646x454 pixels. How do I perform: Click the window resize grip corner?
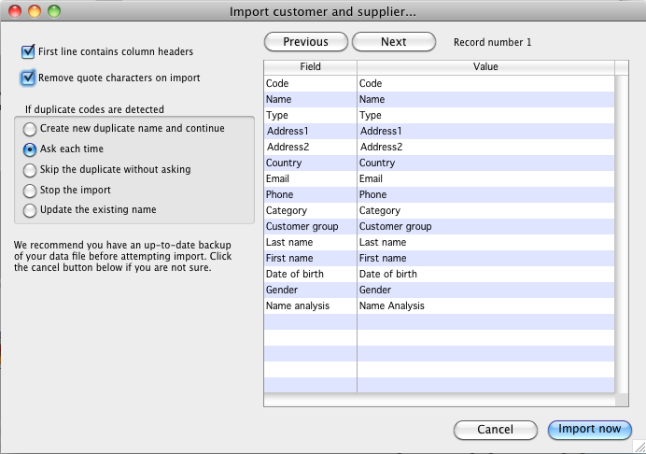click(x=639, y=447)
